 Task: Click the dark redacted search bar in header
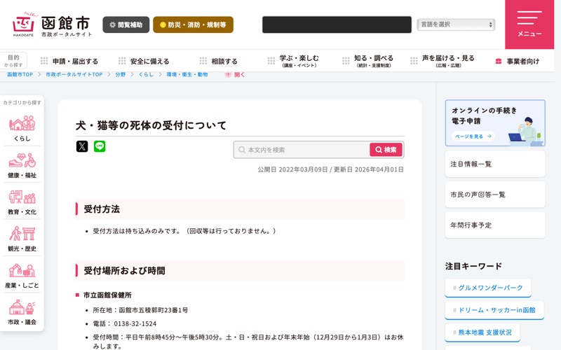coord(337,24)
